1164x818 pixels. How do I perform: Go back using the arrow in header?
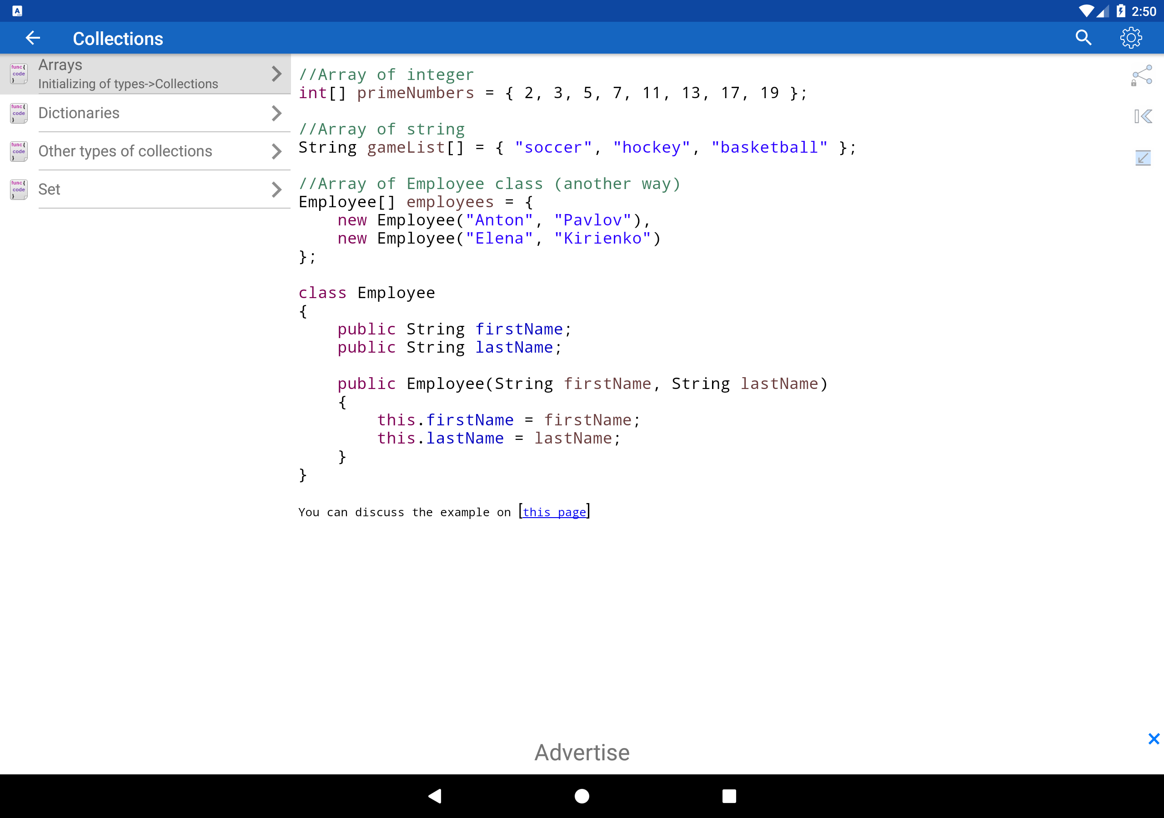(x=33, y=38)
